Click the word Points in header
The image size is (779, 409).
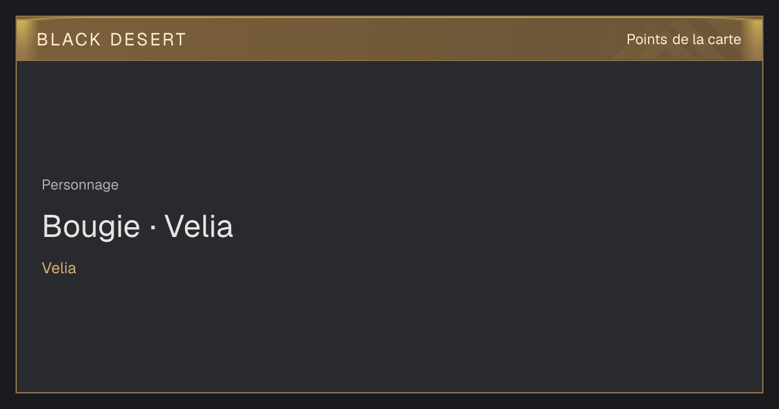click(x=647, y=40)
